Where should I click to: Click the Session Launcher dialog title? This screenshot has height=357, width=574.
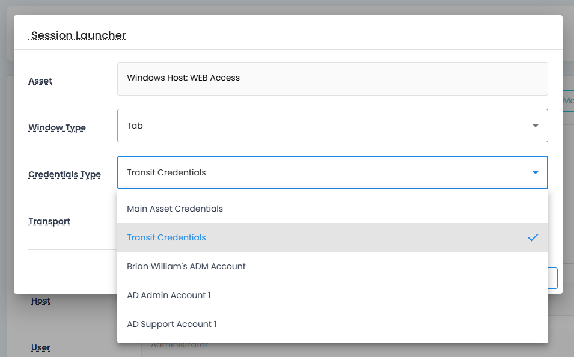(78, 35)
